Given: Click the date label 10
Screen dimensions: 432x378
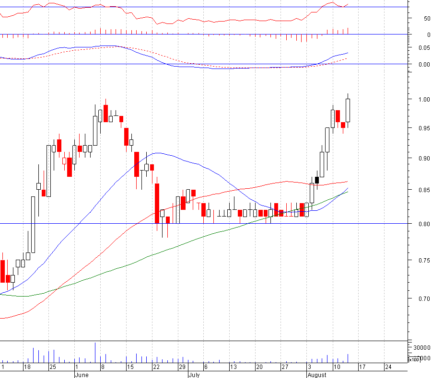Looking at the screenshot, I should [337, 367].
